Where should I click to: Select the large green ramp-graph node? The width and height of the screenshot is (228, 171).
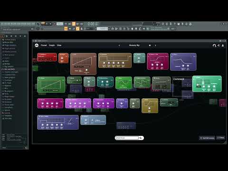click(51, 85)
